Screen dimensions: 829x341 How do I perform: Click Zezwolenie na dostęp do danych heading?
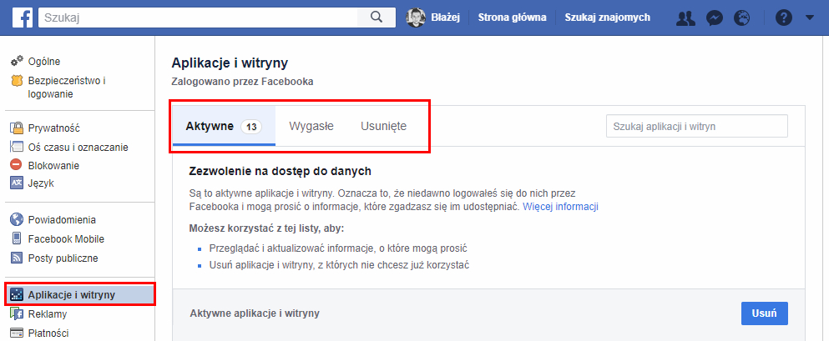point(281,171)
